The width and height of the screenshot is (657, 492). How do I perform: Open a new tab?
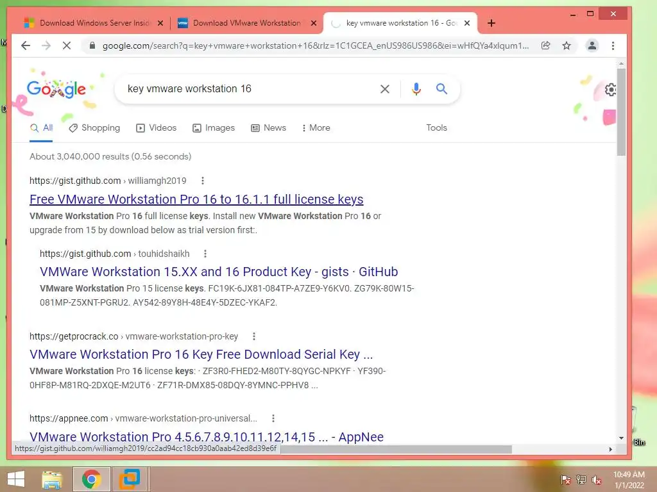491,23
